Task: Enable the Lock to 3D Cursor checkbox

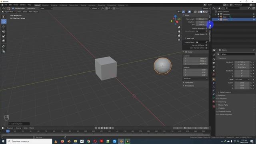Action: (x=206, y=45)
